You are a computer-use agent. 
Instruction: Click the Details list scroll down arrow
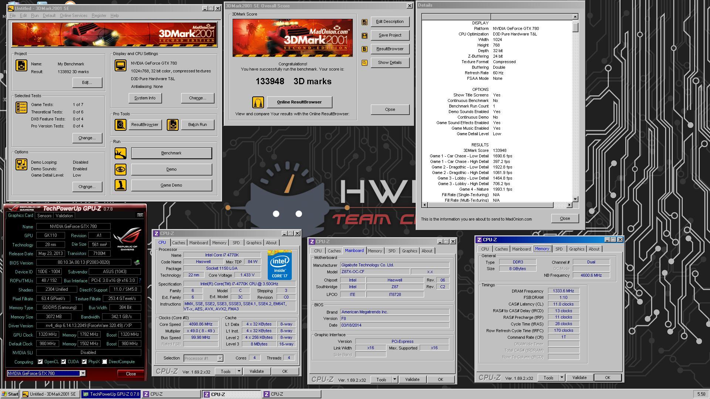(x=575, y=199)
